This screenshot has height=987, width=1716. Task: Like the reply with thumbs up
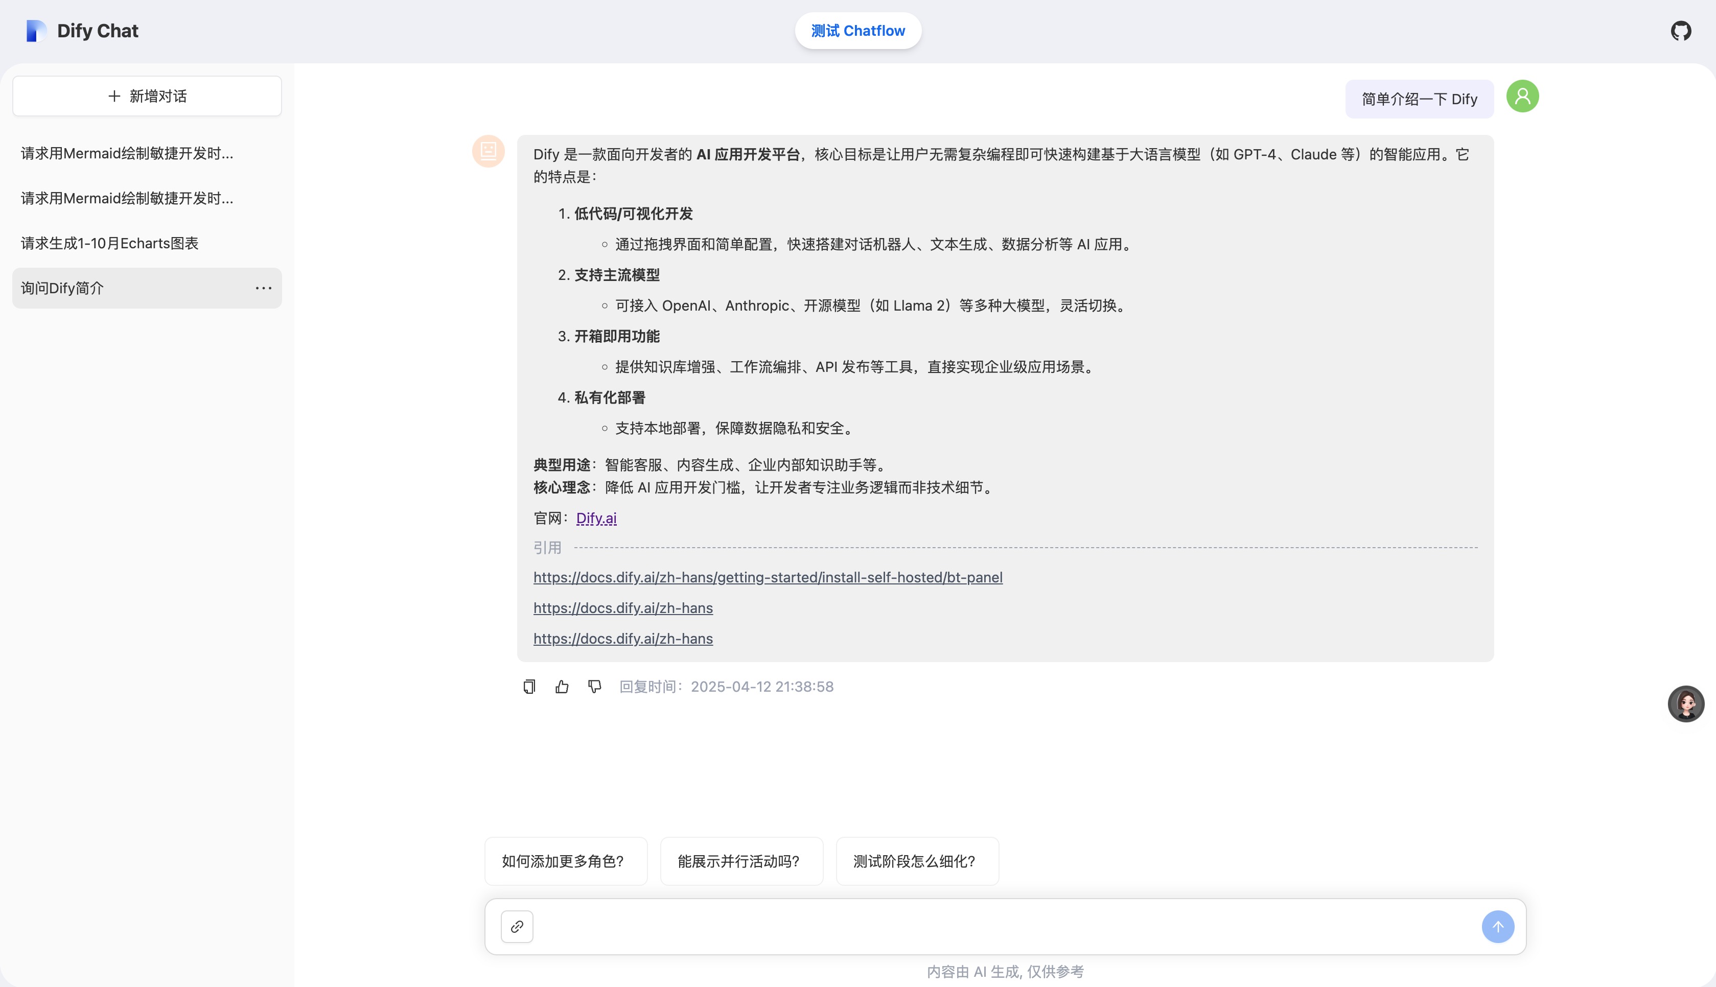(562, 687)
